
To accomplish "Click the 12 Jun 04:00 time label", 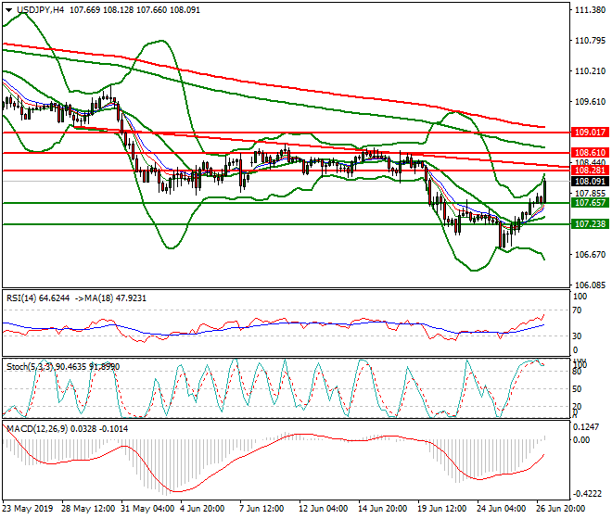I will point(324,509).
